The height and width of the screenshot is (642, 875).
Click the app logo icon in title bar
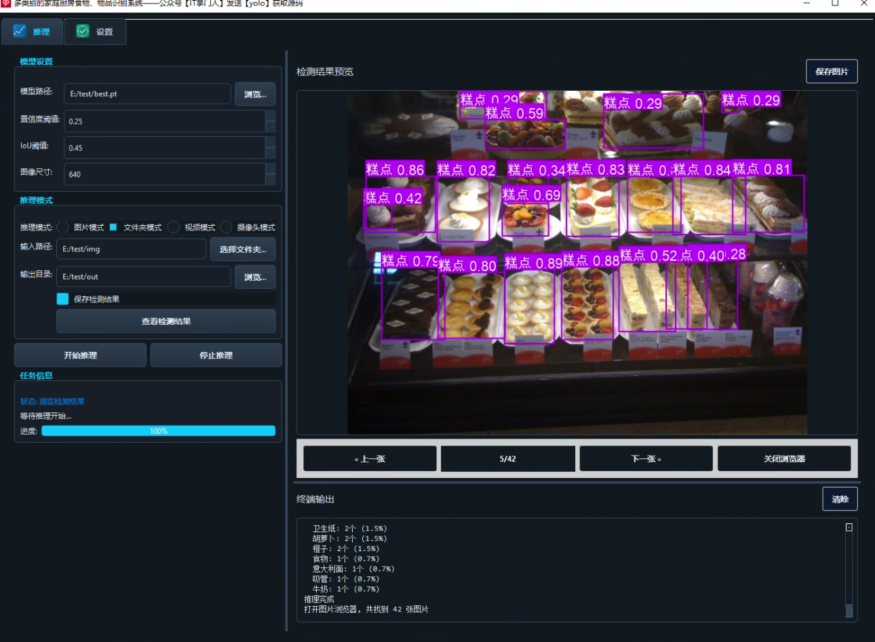click(6, 3)
